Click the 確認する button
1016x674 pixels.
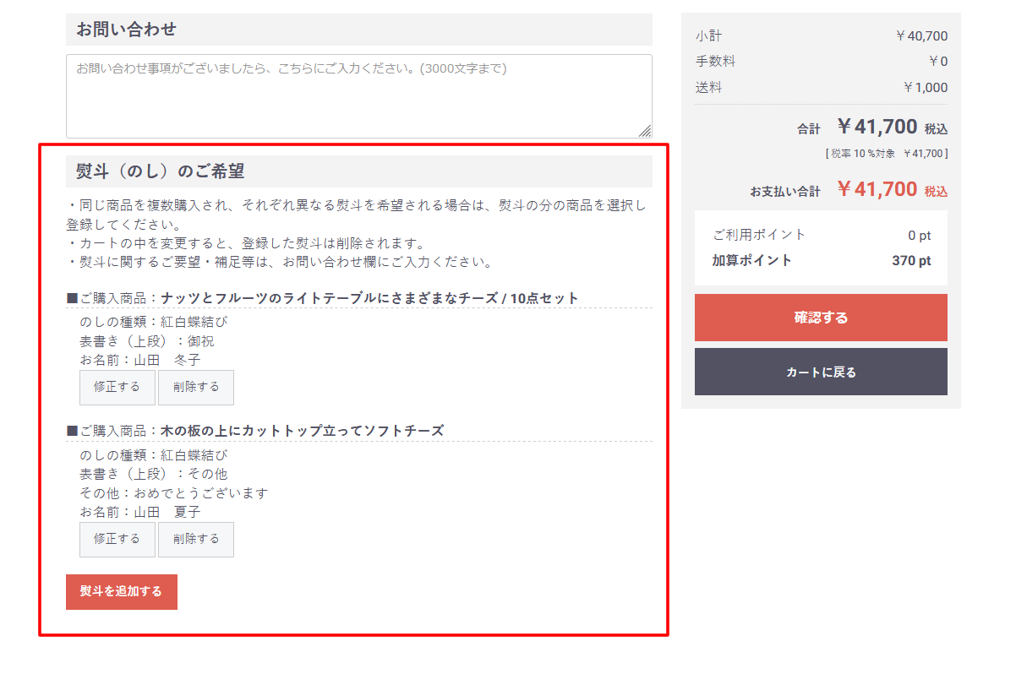pos(821,318)
